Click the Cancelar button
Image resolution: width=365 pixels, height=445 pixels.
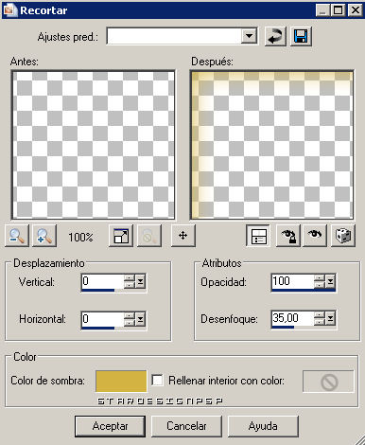pos(186,426)
